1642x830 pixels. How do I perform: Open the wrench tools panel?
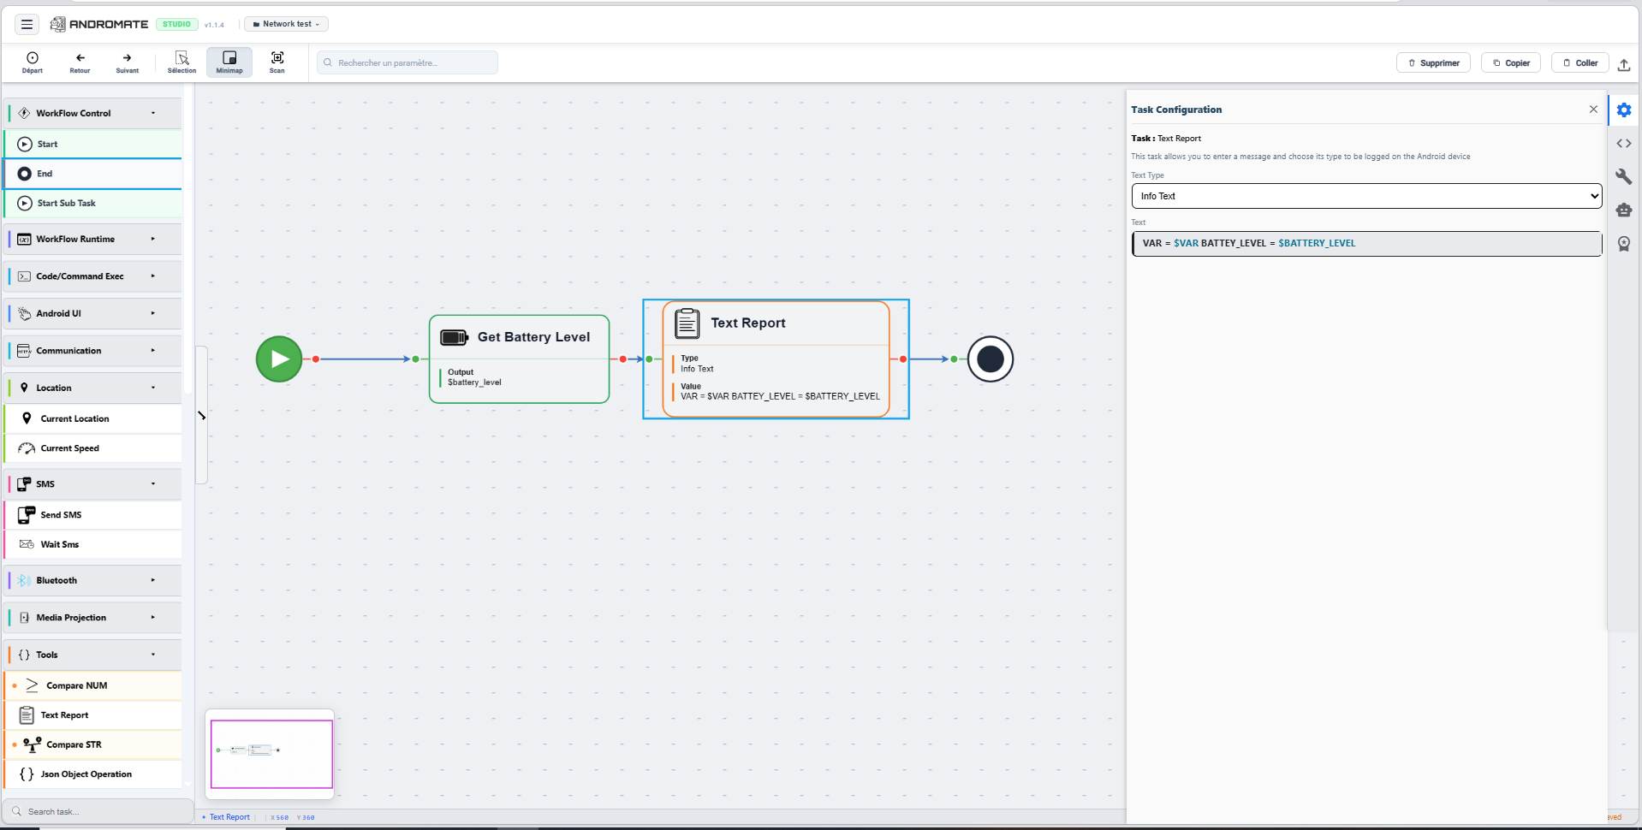click(1624, 176)
